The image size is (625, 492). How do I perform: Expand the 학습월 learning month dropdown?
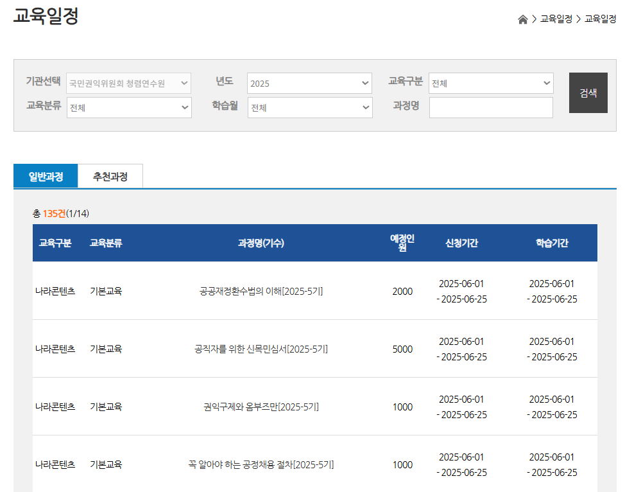coord(309,107)
